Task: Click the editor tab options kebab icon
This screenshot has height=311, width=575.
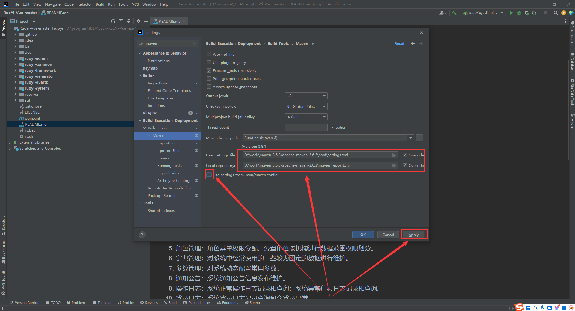Action: (565, 21)
